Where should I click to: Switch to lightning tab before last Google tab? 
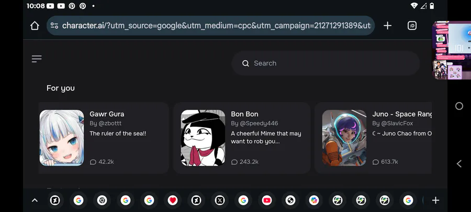[x=385, y=200]
